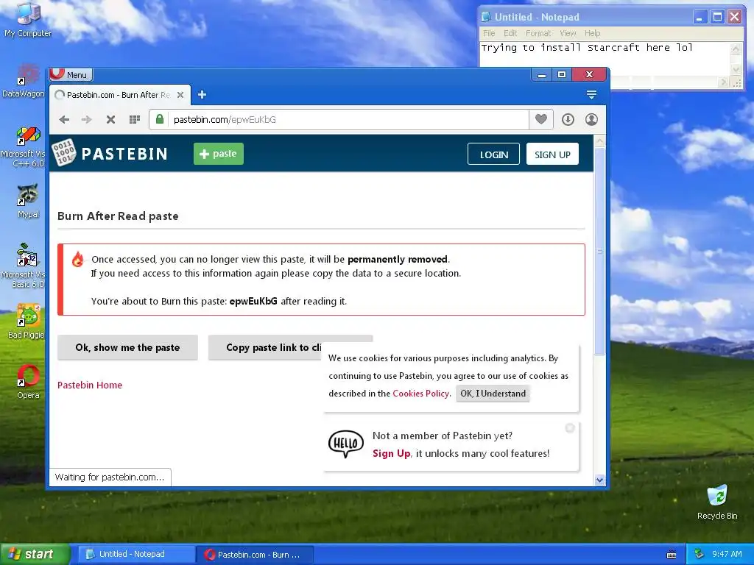The image size is (754, 565).
Task: Dismiss the Not a member popup
Action: [570, 427]
